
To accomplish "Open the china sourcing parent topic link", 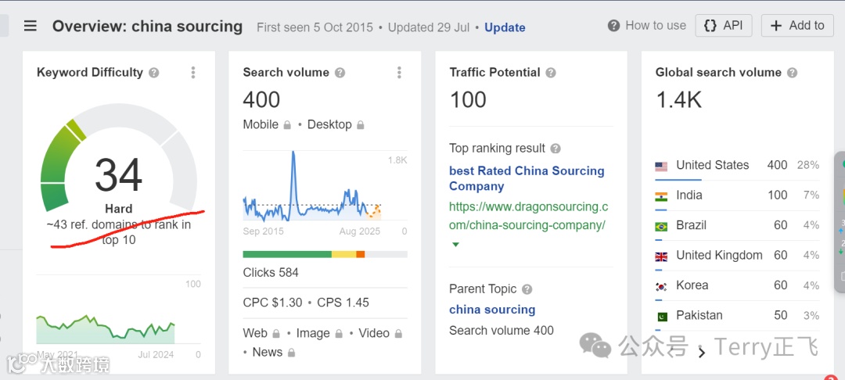I will pos(492,310).
